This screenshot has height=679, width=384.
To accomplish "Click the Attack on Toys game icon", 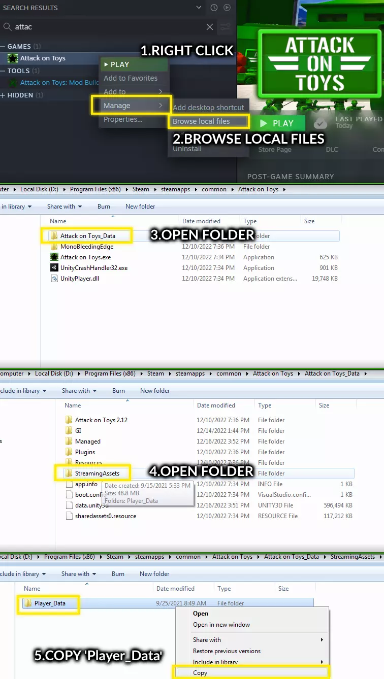I will (x=13, y=58).
